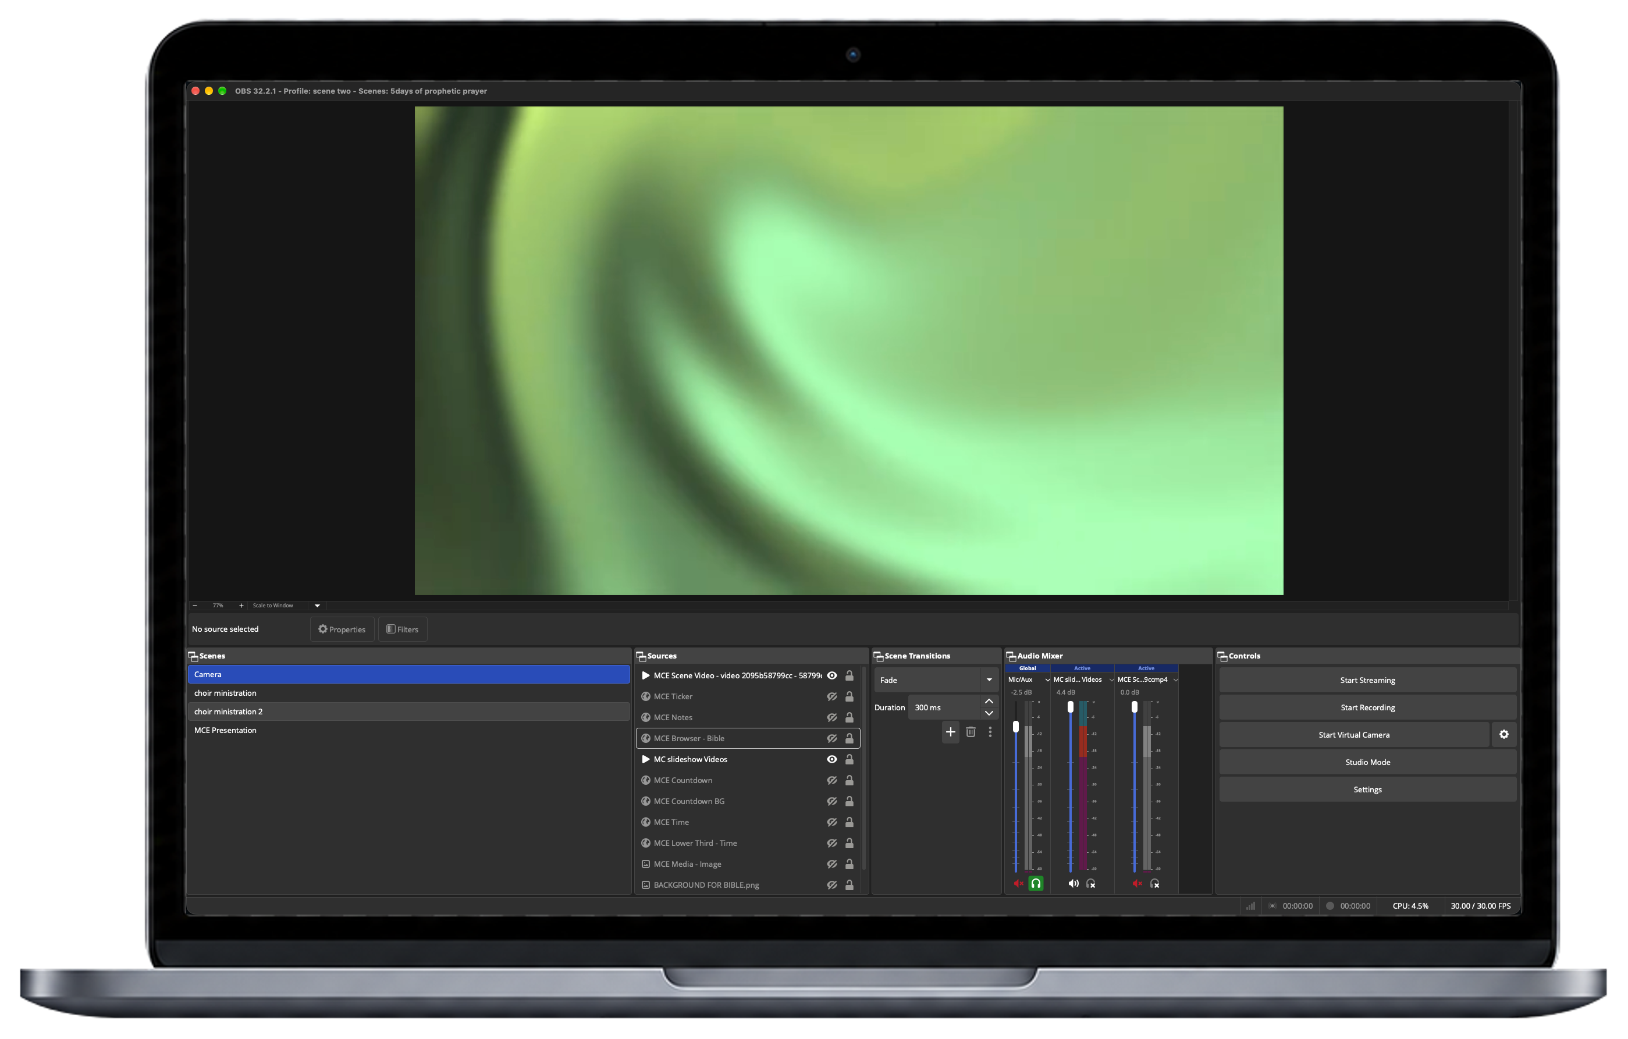Open scene transition more options menu
The width and height of the screenshot is (1628, 1039).
click(990, 732)
